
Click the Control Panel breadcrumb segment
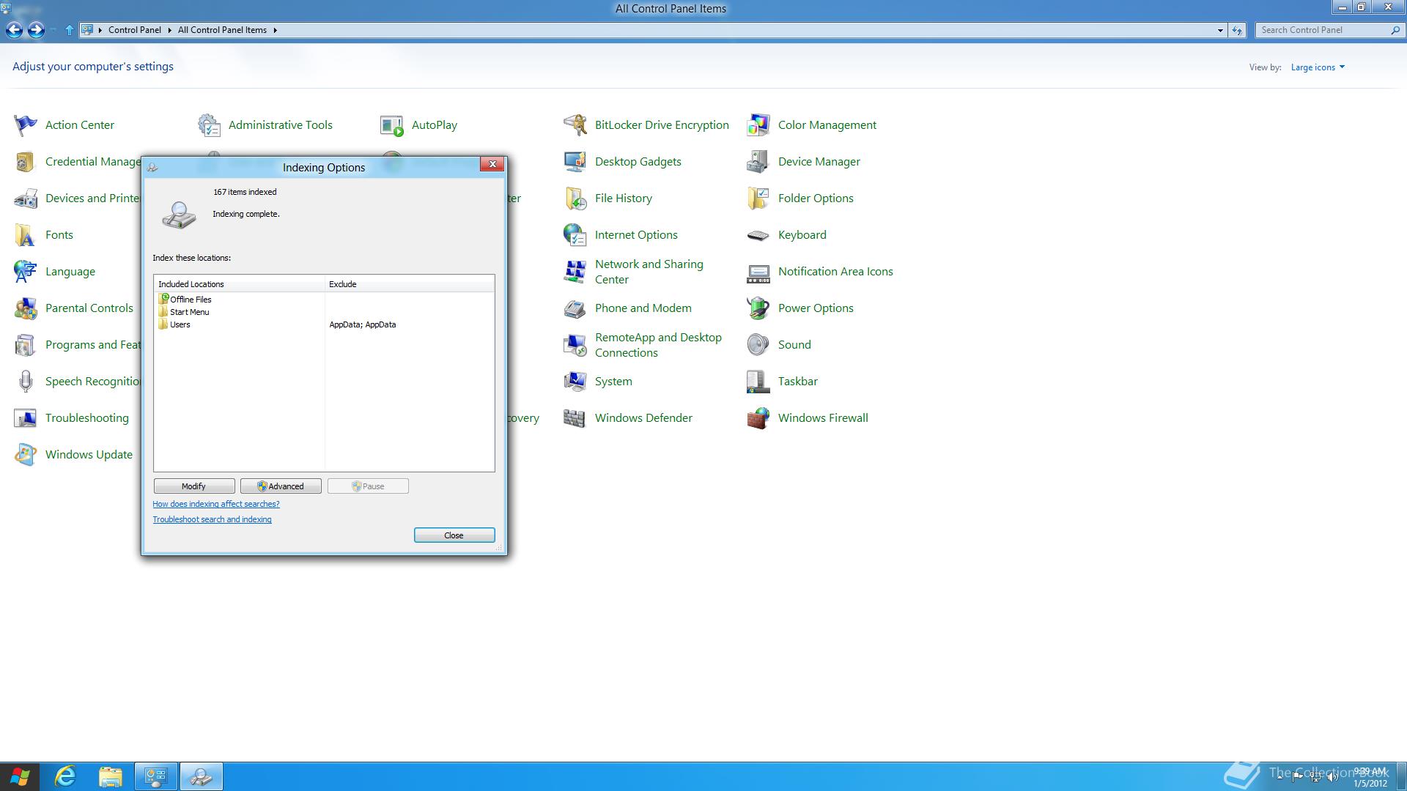(135, 30)
